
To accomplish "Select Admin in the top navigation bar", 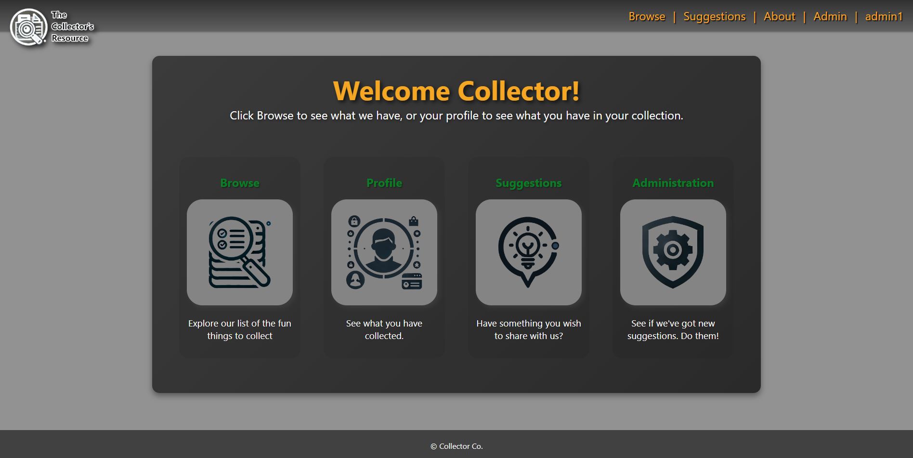I will pos(830,16).
